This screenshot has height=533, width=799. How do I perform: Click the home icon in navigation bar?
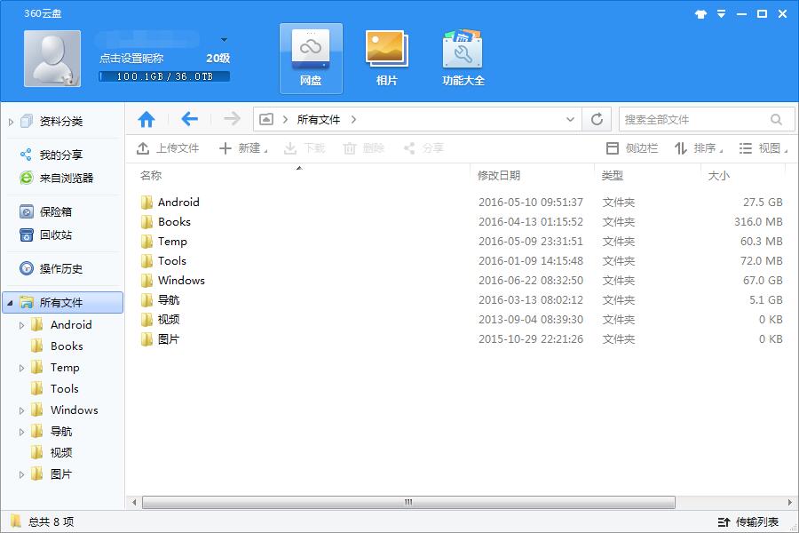146,119
